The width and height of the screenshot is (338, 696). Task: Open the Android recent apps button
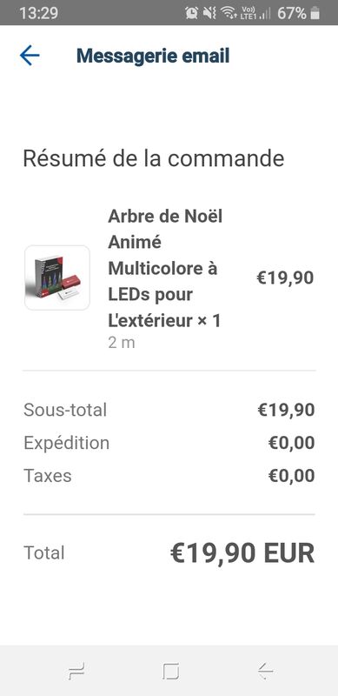[x=76, y=671]
